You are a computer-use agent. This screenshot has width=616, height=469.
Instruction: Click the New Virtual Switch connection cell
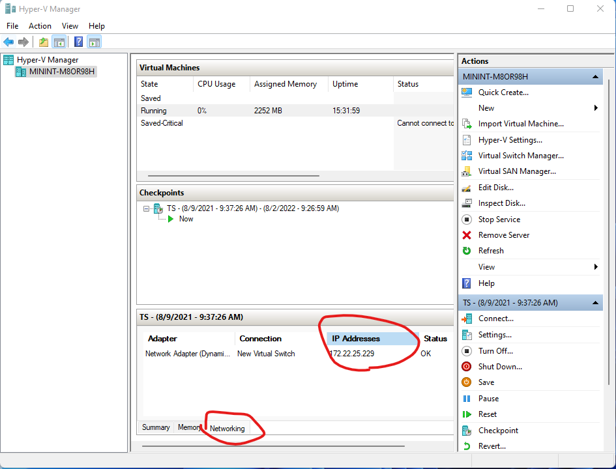(x=266, y=354)
